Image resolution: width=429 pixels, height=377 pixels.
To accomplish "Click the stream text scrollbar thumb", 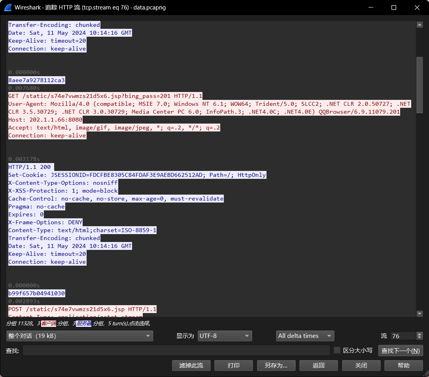I will coord(420,85).
